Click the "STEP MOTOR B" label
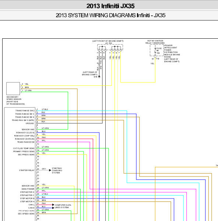218x221 pixels. (27, 198)
